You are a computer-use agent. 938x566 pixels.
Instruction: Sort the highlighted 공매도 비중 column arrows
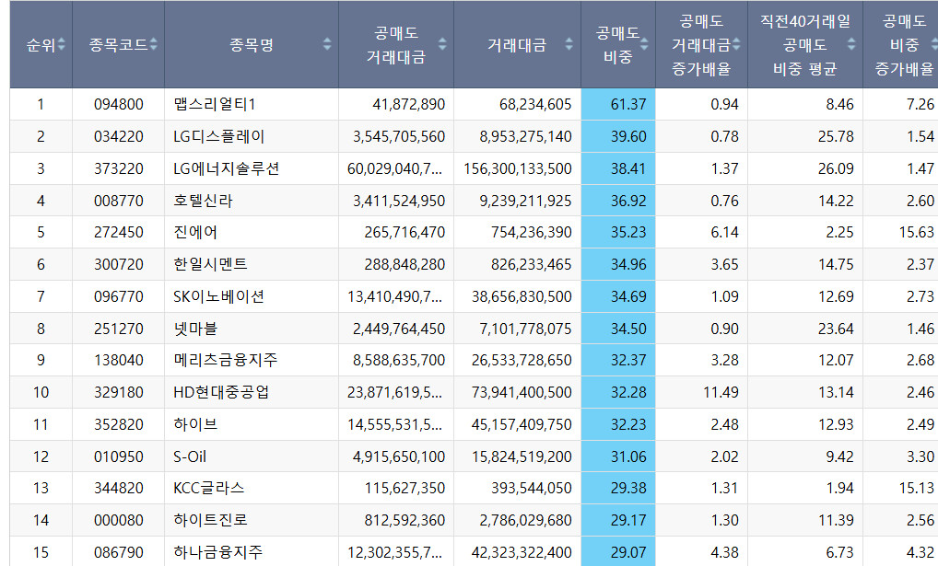click(x=644, y=44)
